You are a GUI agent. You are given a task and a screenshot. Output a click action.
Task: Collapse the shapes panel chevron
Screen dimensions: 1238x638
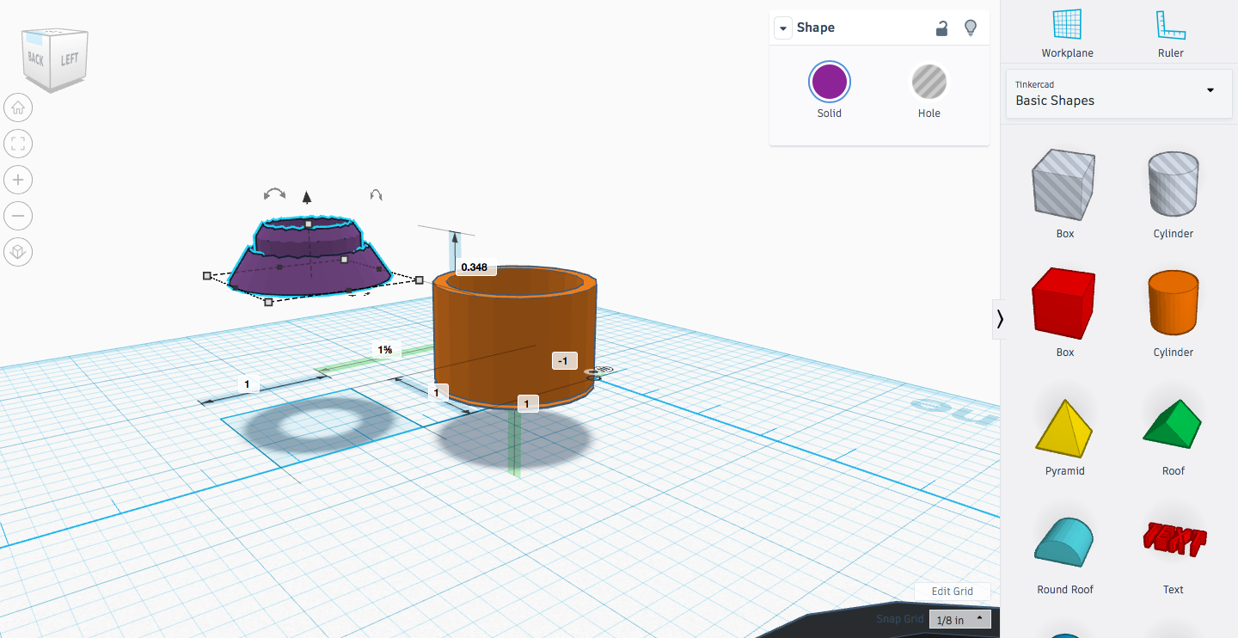coord(999,319)
